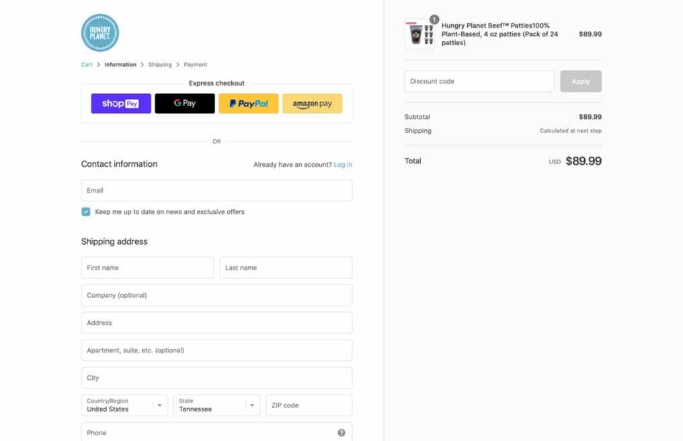Open the beef patties product thumbnail

(419, 34)
